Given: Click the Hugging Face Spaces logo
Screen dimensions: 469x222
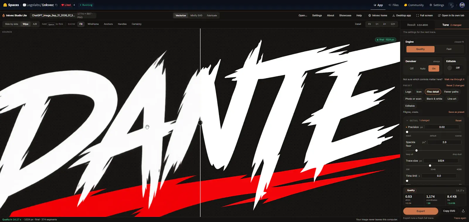Looking at the screenshot, I should pyautogui.click(x=5, y=5).
